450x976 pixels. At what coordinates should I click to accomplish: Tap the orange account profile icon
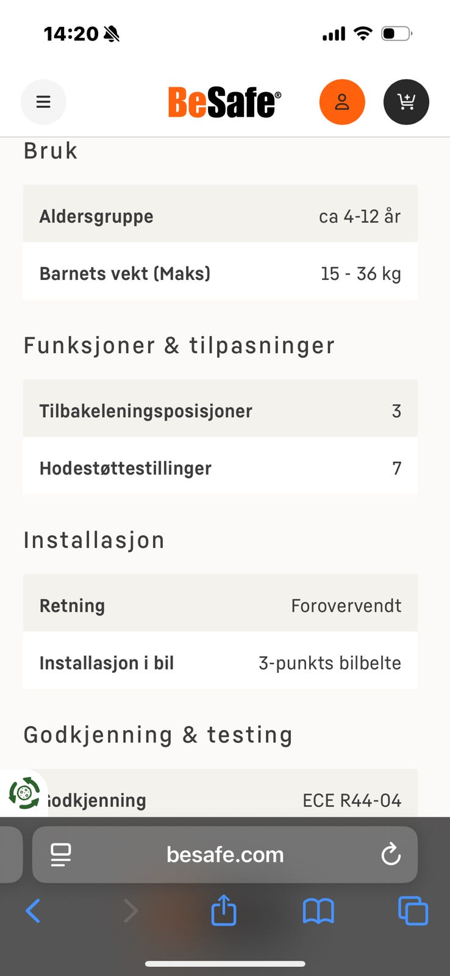pos(342,102)
